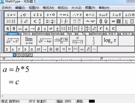135x103 pixels.
Task: Switch to the Derivs tab
Action: tap(27, 34)
